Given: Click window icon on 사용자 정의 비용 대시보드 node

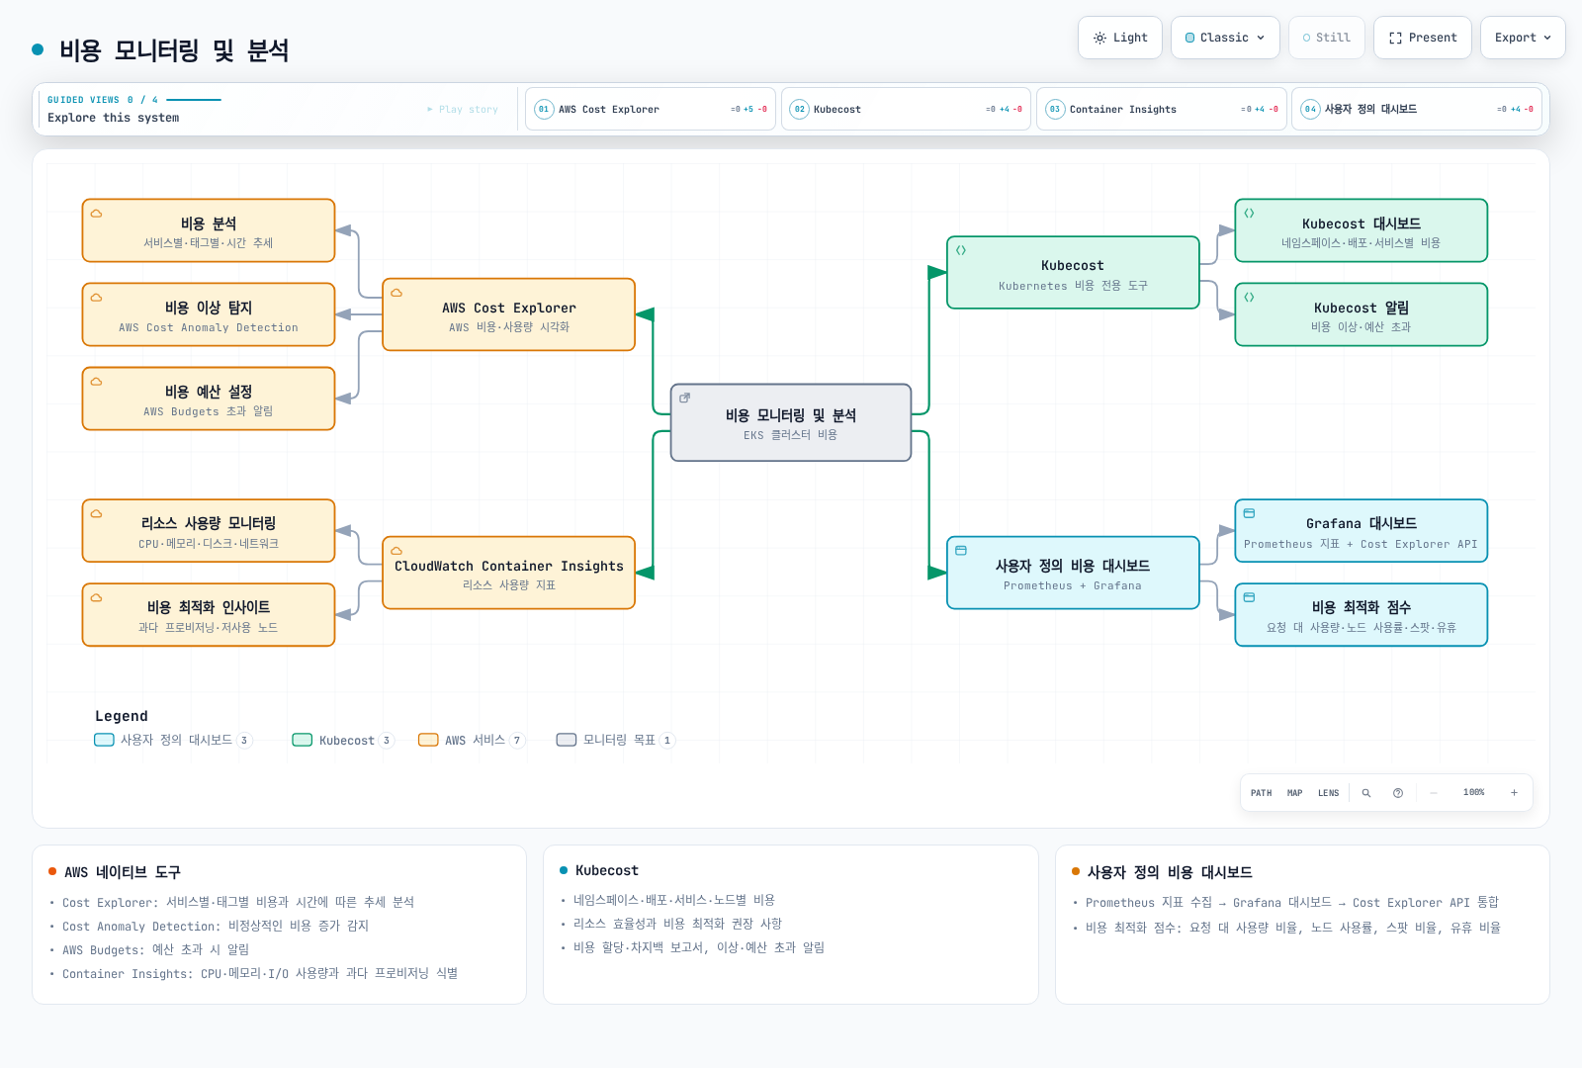Looking at the screenshot, I should point(961,551).
